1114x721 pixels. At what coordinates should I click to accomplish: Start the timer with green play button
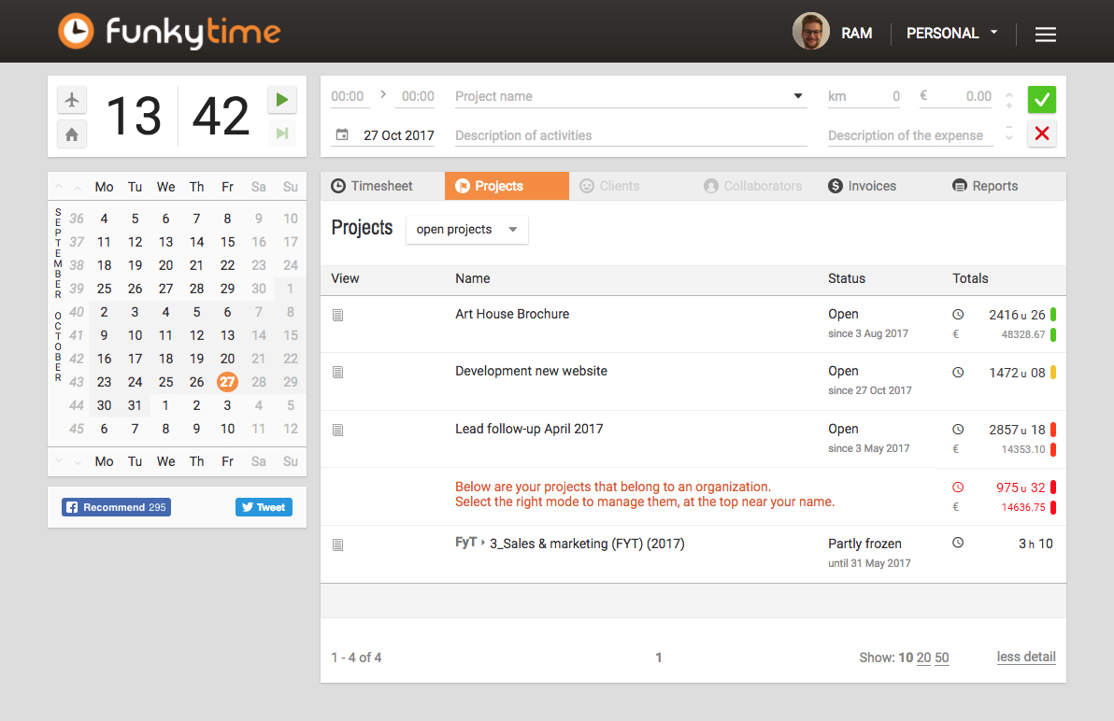pyautogui.click(x=282, y=100)
